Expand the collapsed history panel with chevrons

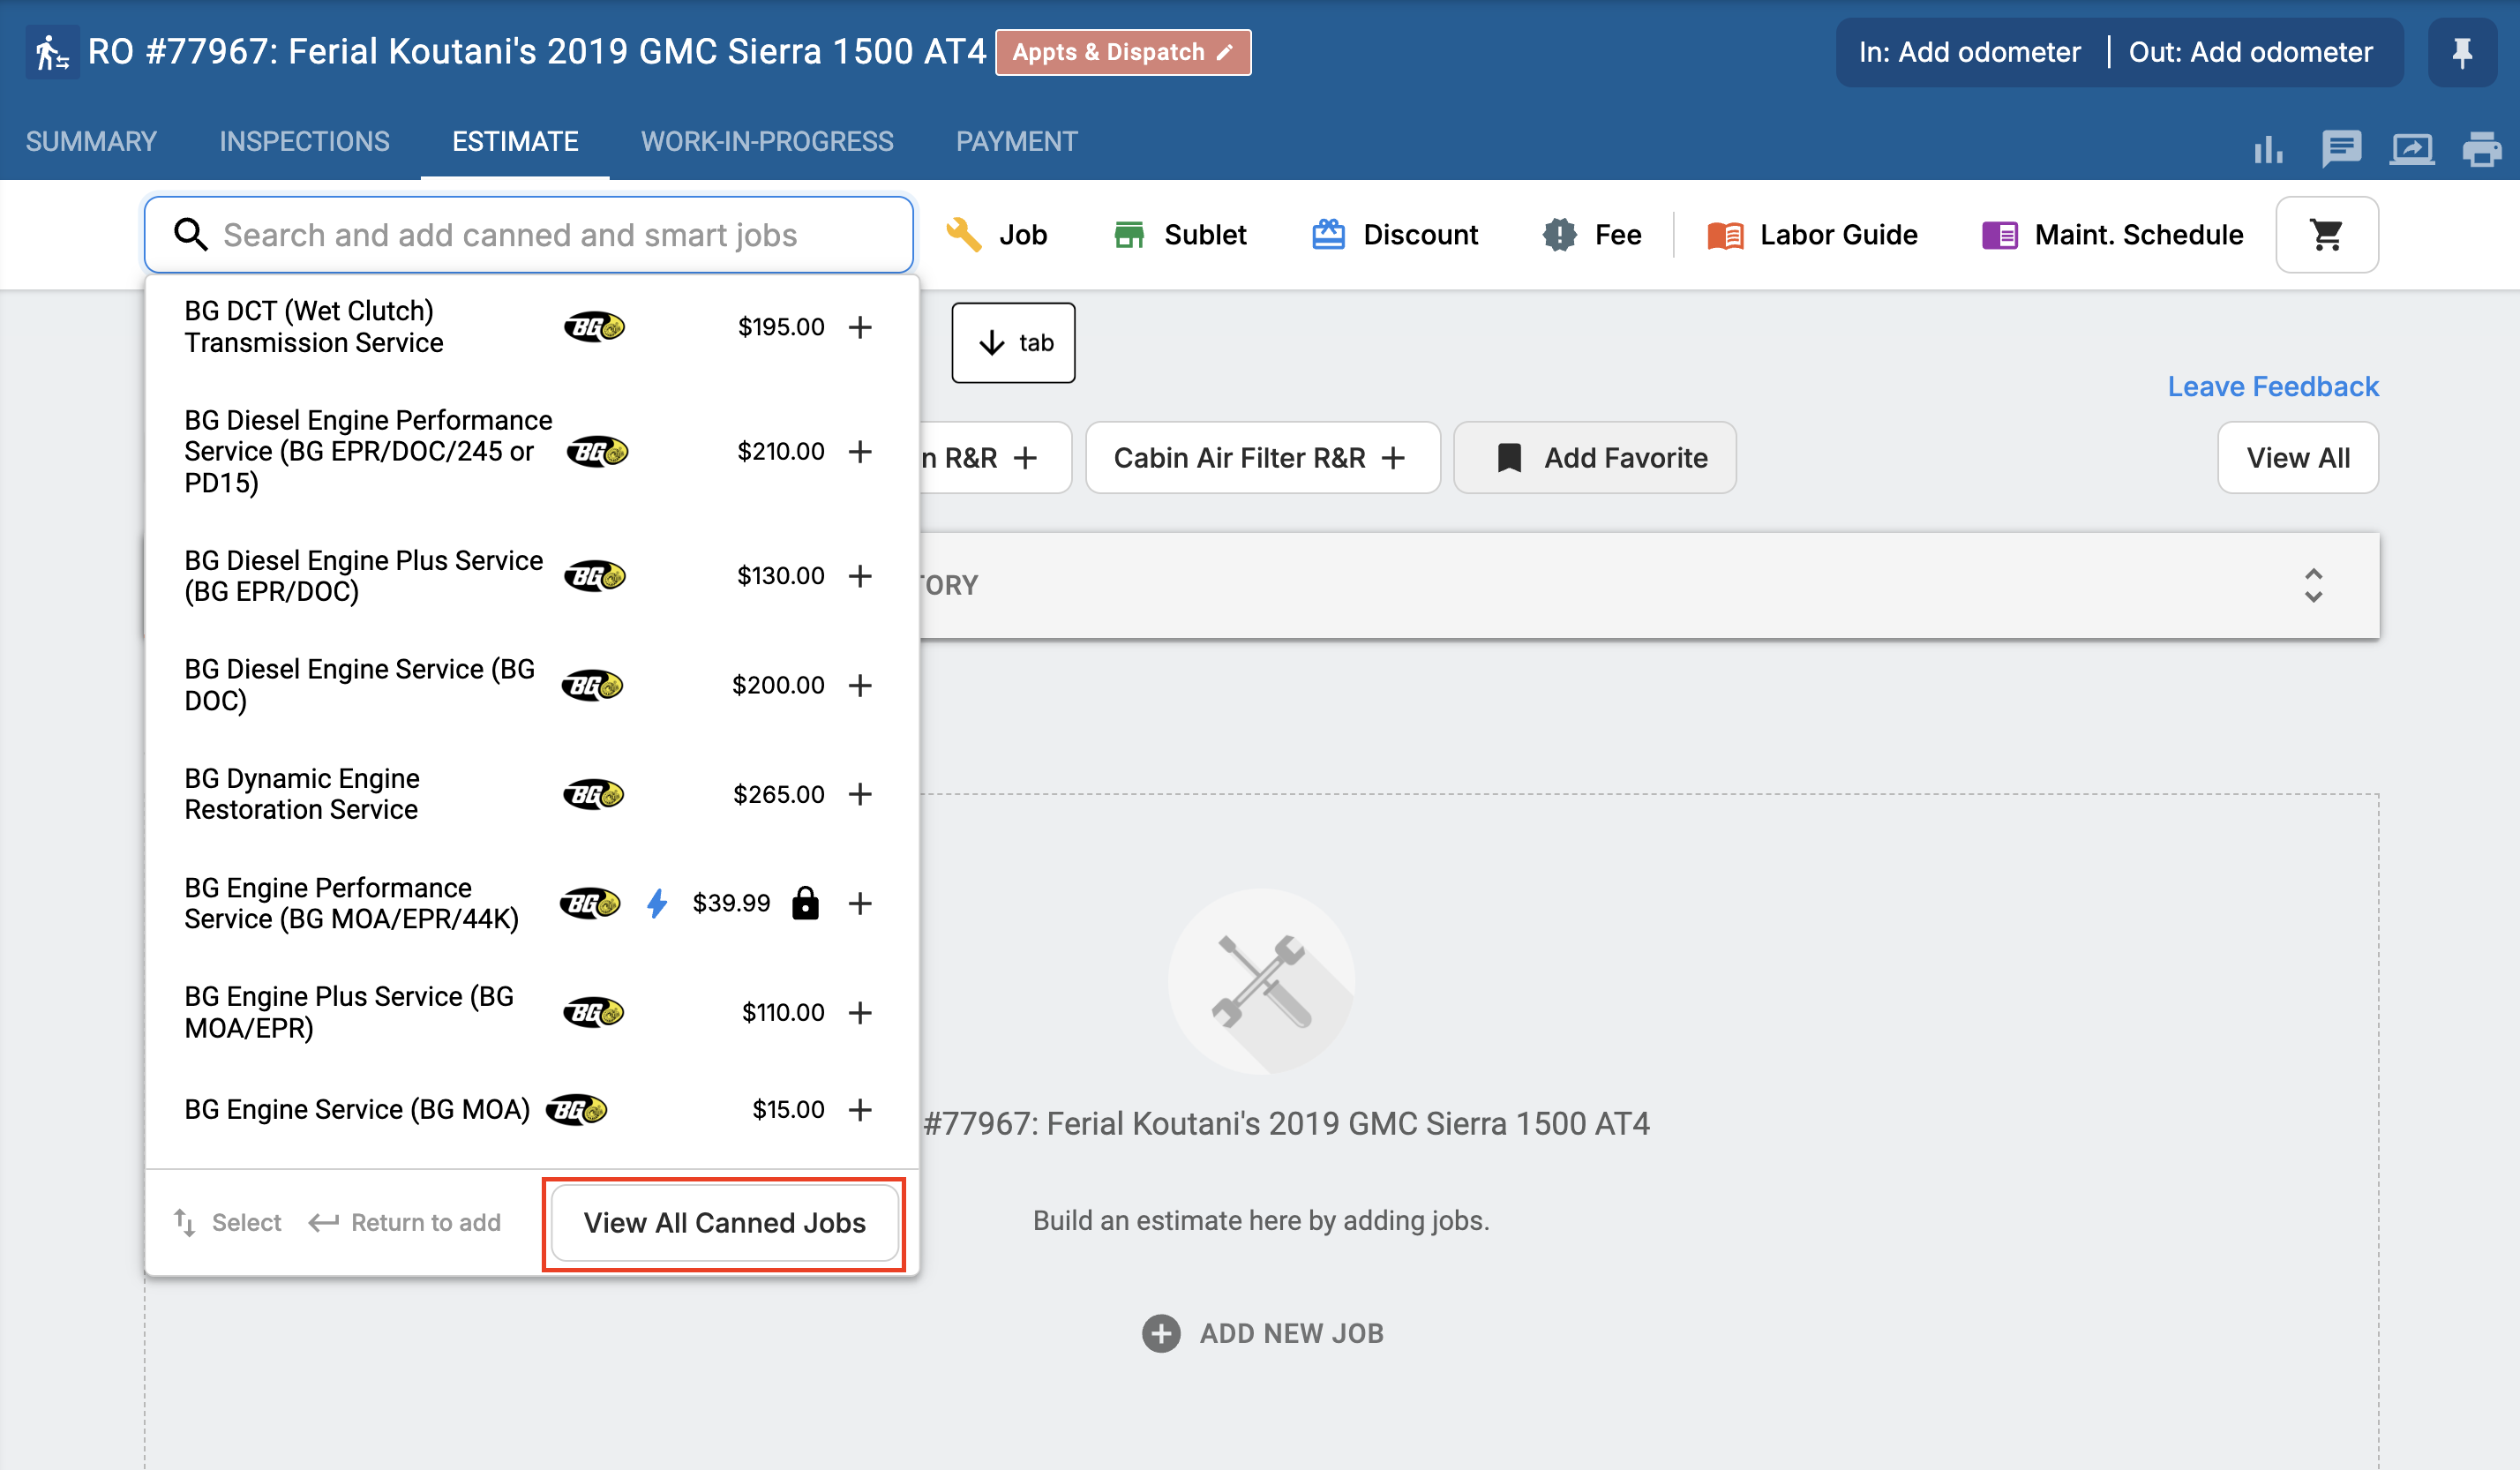pos(2313,585)
